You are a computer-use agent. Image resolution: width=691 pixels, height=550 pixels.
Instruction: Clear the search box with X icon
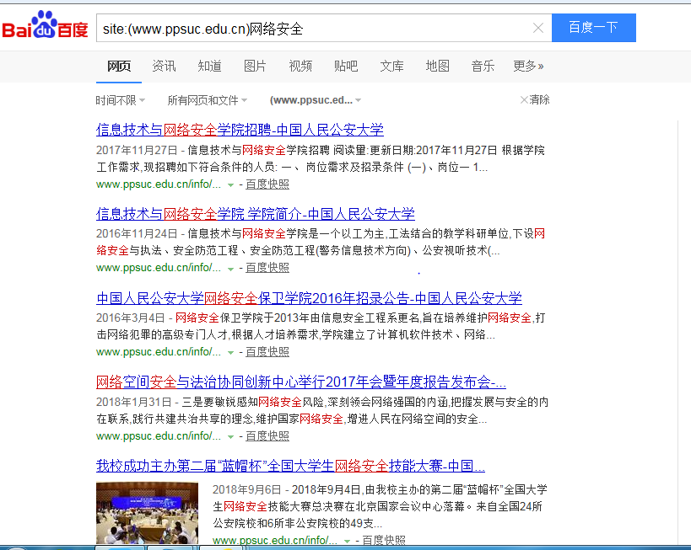[538, 28]
